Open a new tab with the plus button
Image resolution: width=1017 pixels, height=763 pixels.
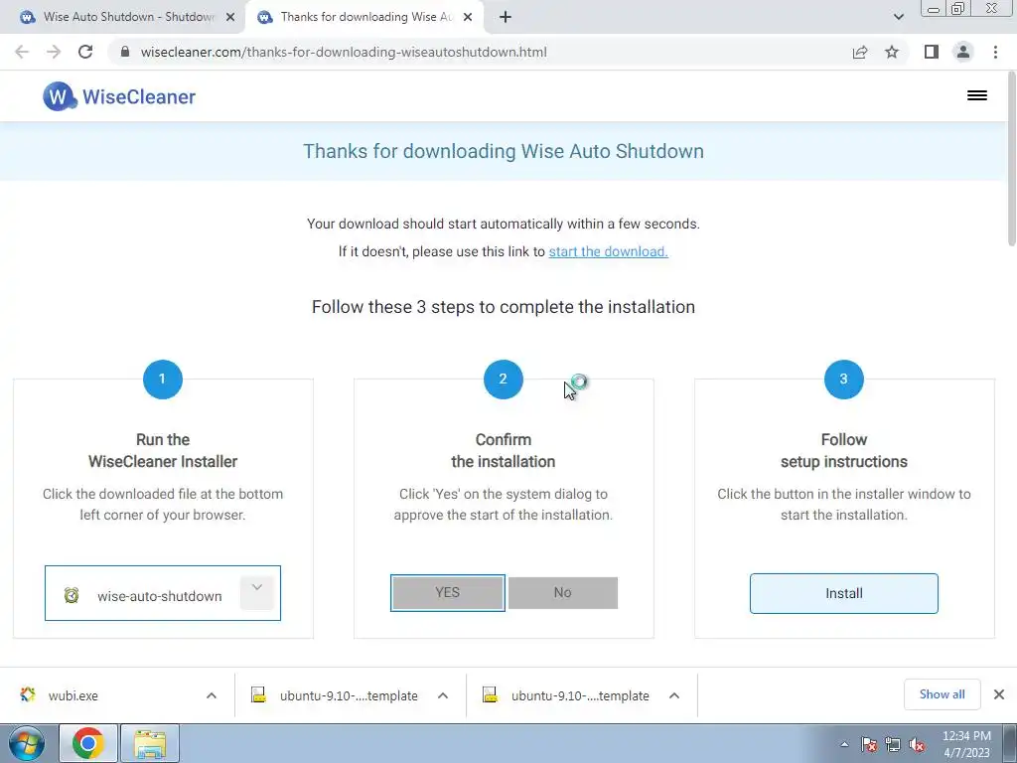tap(506, 17)
